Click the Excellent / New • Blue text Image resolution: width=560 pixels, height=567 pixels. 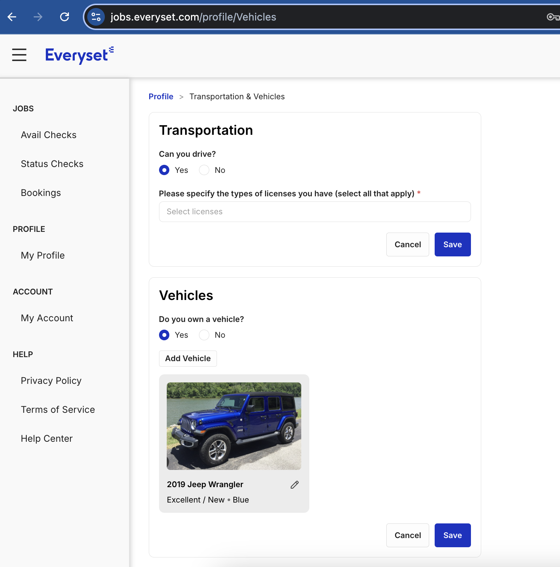click(x=208, y=500)
